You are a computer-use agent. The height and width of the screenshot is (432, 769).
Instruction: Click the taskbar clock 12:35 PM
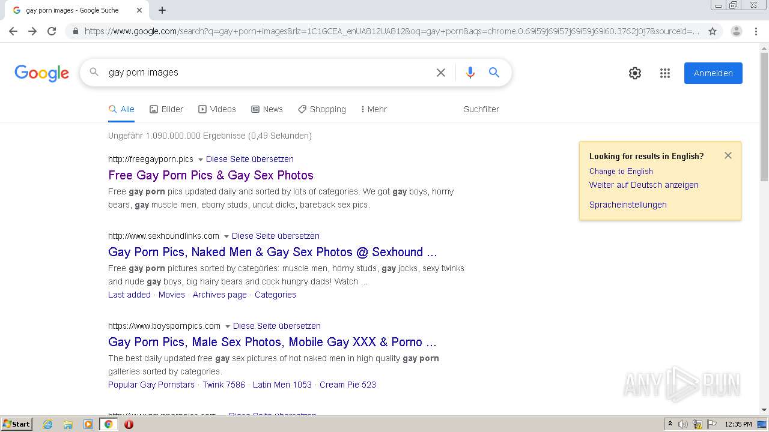pyautogui.click(x=738, y=424)
